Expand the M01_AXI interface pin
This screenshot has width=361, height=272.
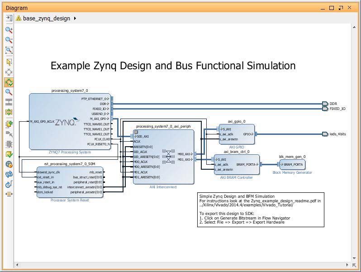[x=191, y=159]
